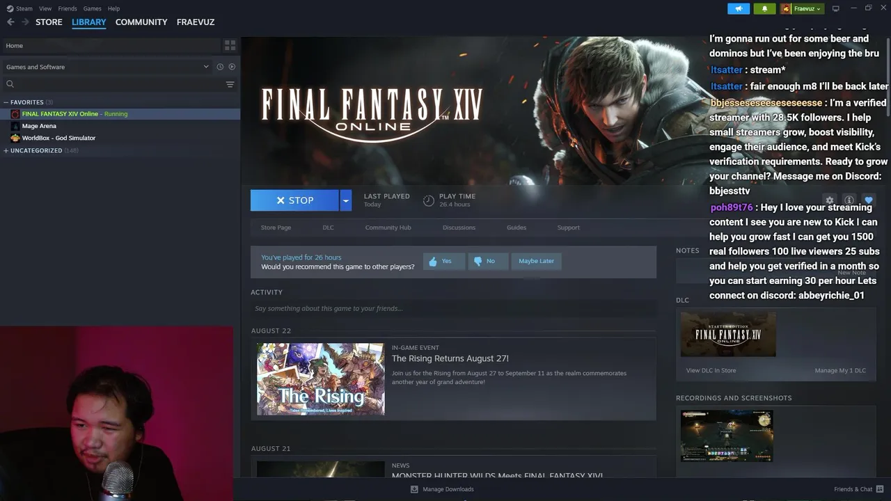The image size is (891, 501).
Task: Open the Community Hub link
Action: pos(388,228)
